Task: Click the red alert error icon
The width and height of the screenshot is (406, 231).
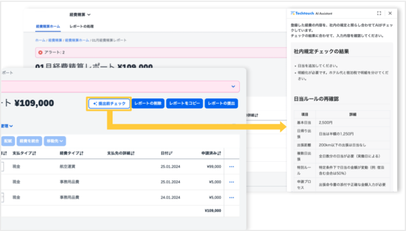Action: click(x=40, y=52)
